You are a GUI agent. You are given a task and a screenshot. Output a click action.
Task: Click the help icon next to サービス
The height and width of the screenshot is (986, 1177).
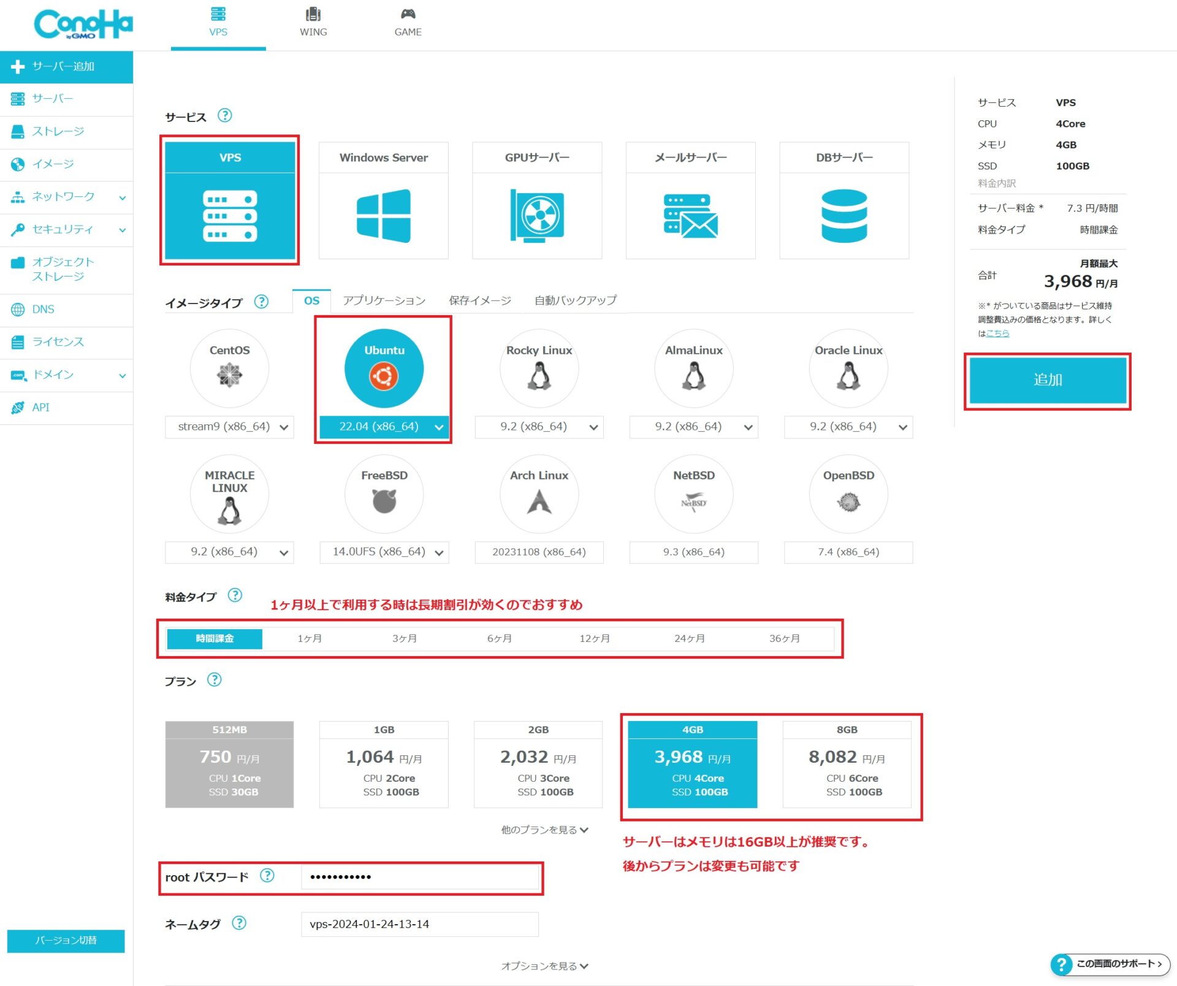pyautogui.click(x=225, y=115)
